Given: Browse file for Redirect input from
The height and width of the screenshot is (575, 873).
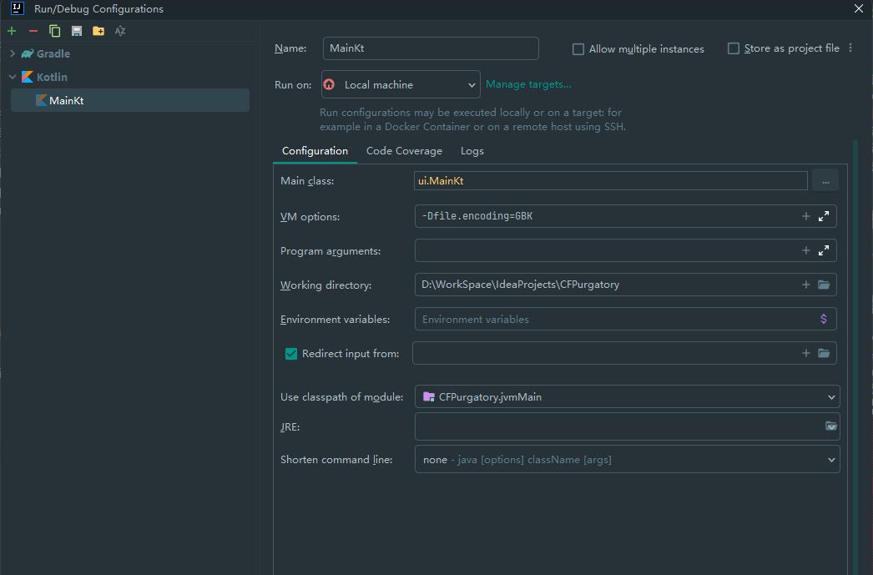Looking at the screenshot, I should [x=824, y=353].
